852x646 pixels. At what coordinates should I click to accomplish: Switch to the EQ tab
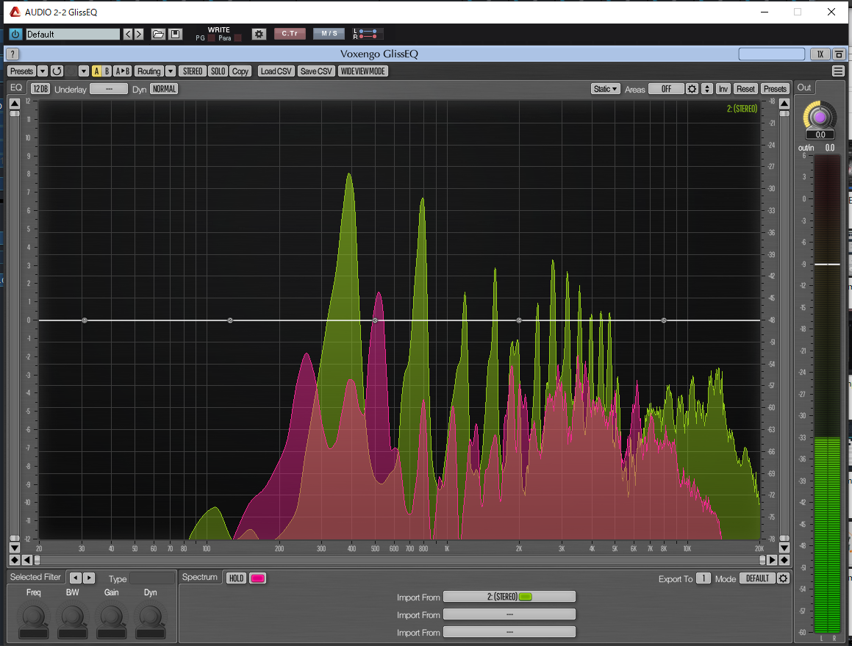(x=16, y=88)
